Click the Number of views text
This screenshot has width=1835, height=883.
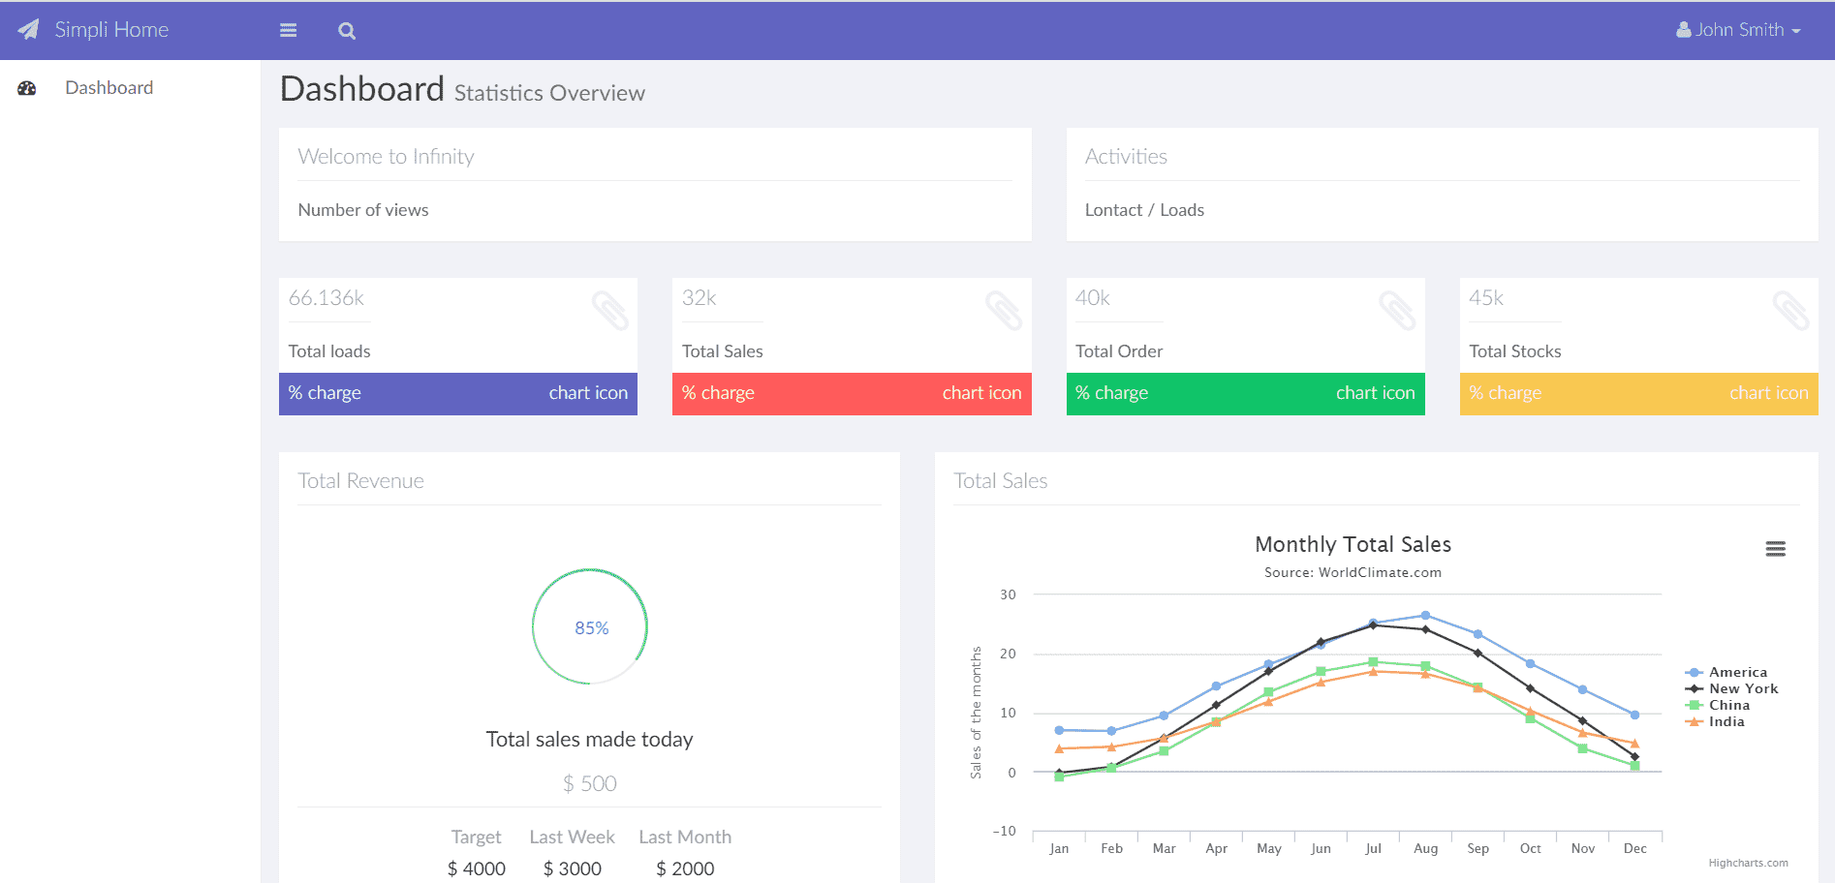tap(363, 210)
